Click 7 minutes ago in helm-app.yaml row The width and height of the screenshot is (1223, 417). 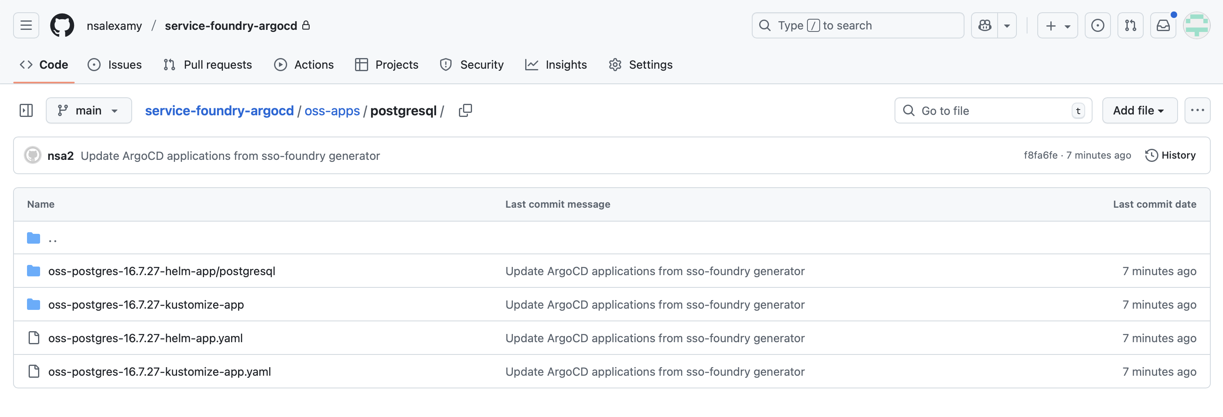[1159, 338]
